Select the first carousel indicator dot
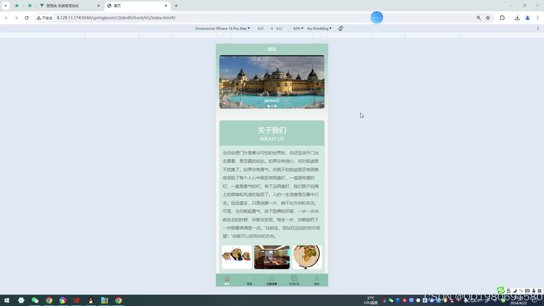This screenshot has height=306, width=544. click(x=269, y=106)
